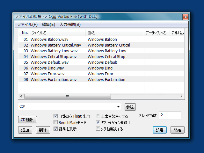Click the horizontal scrollbar thumb
Viewport: 204px width, 153px height.
(68, 96)
